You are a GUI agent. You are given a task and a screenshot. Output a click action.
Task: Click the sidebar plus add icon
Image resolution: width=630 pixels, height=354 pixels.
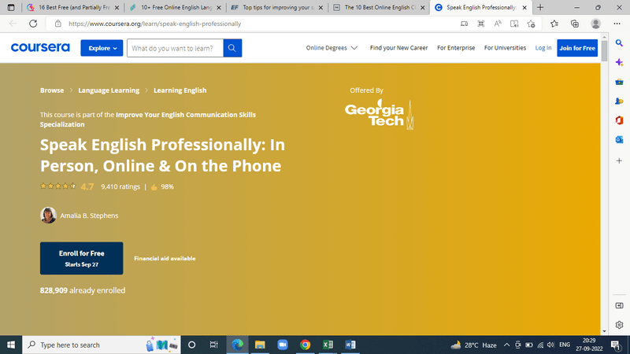coord(619,160)
